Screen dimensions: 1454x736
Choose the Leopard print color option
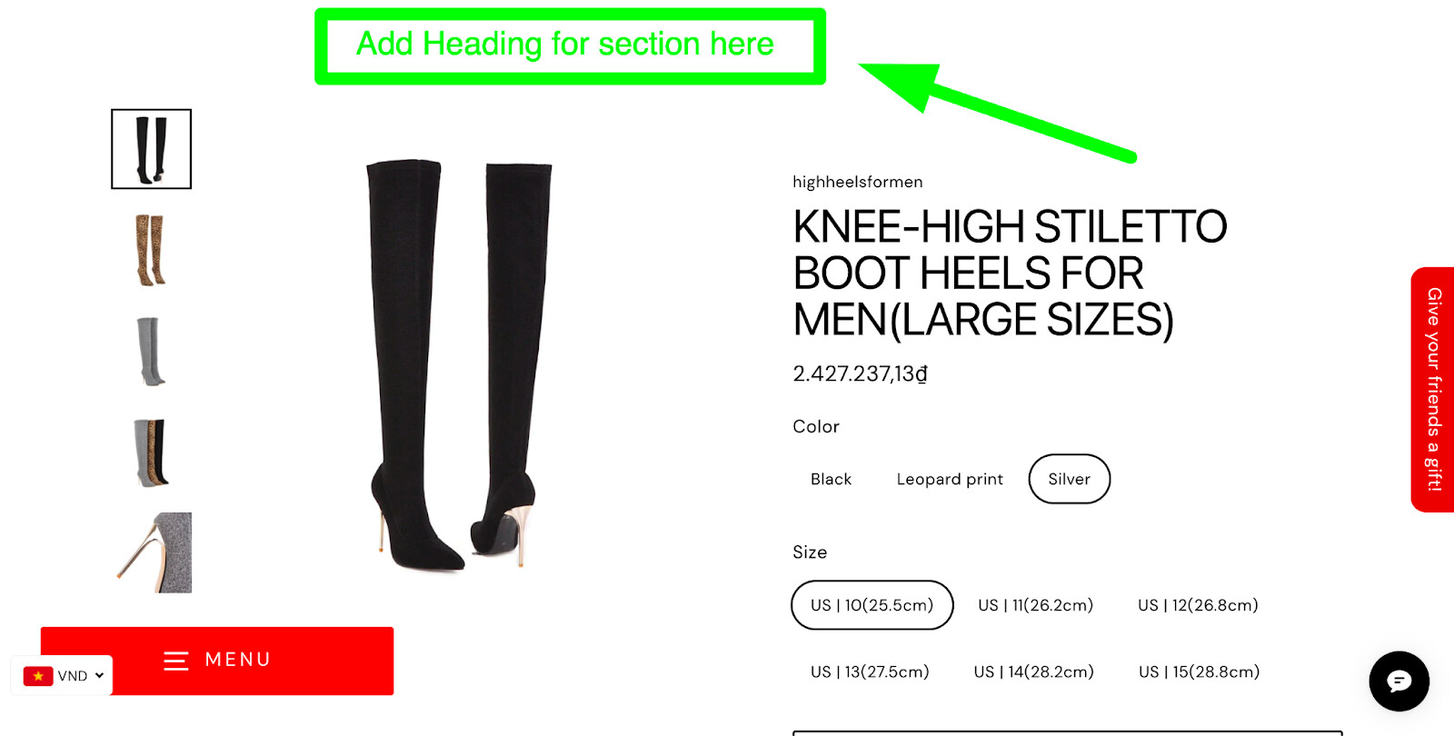(950, 479)
